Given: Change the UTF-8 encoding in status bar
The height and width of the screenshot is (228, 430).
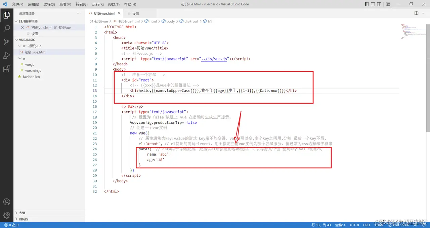Looking at the screenshot, I should [x=354, y=225].
